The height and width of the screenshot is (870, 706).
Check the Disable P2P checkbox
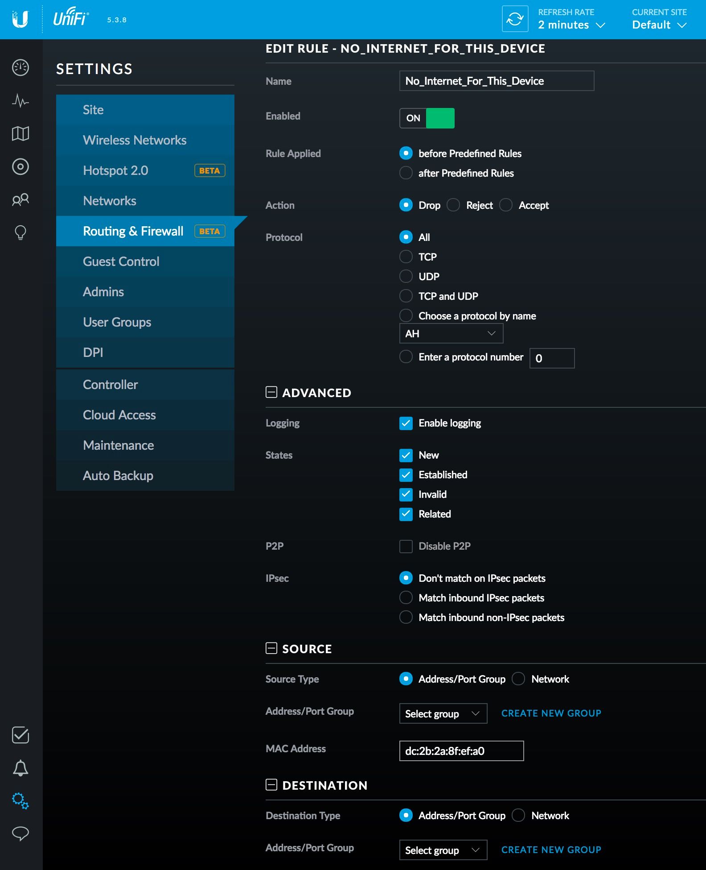pos(406,547)
